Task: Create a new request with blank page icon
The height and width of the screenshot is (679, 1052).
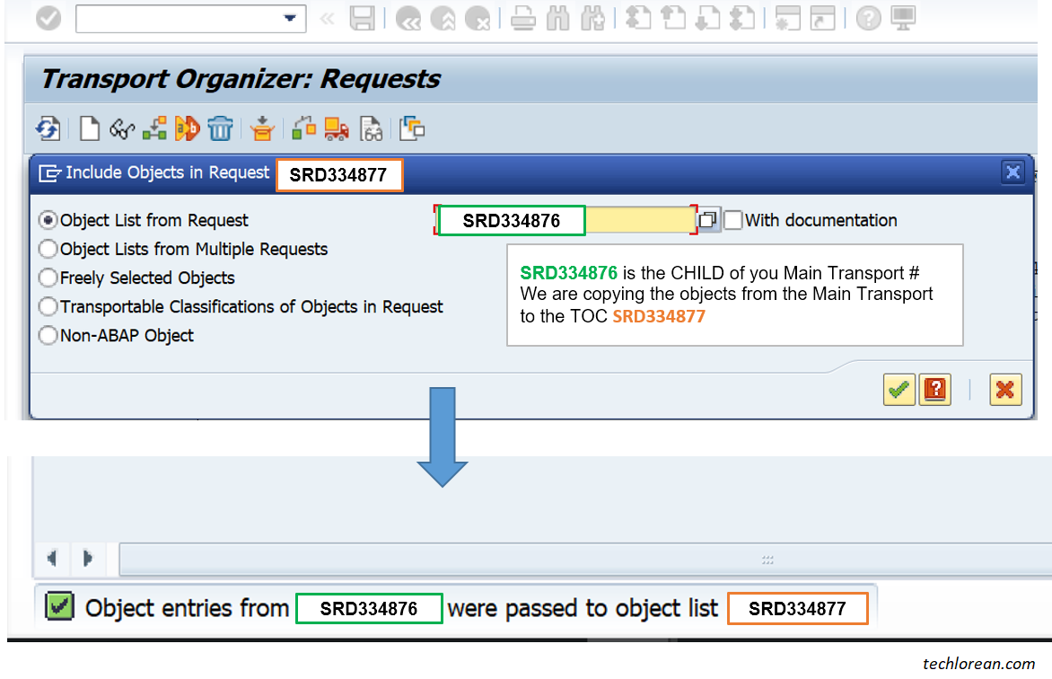Action: (x=89, y=128)
